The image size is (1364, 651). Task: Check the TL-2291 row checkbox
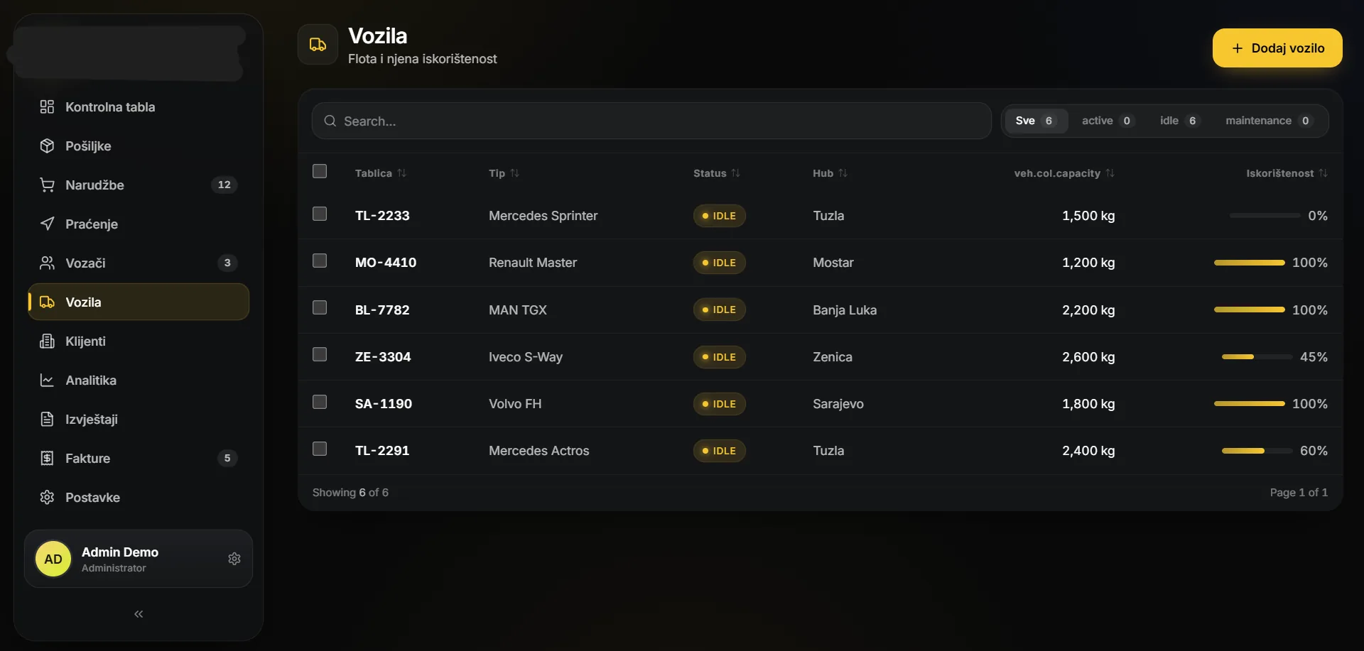pos(320,449)
